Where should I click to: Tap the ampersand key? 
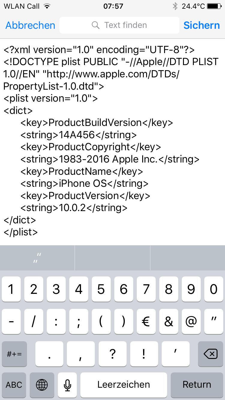(x=169, y=322)
